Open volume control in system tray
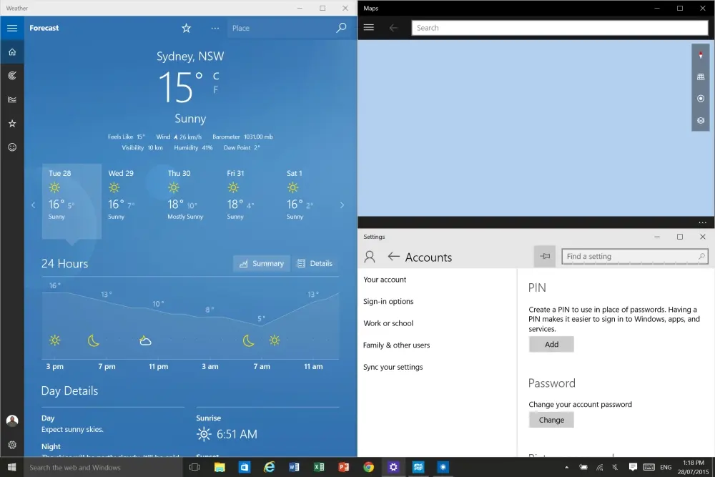 [615, 467]
